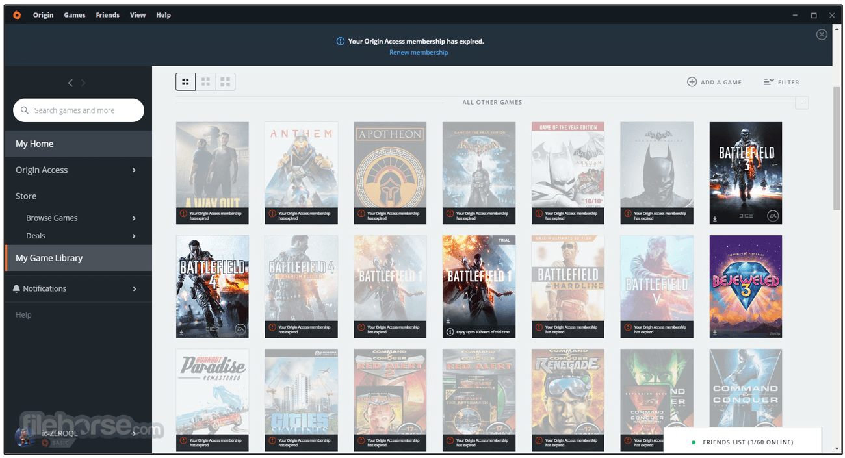Click the info icon in banner
This screenshot has height=458, width=845.
341,41
